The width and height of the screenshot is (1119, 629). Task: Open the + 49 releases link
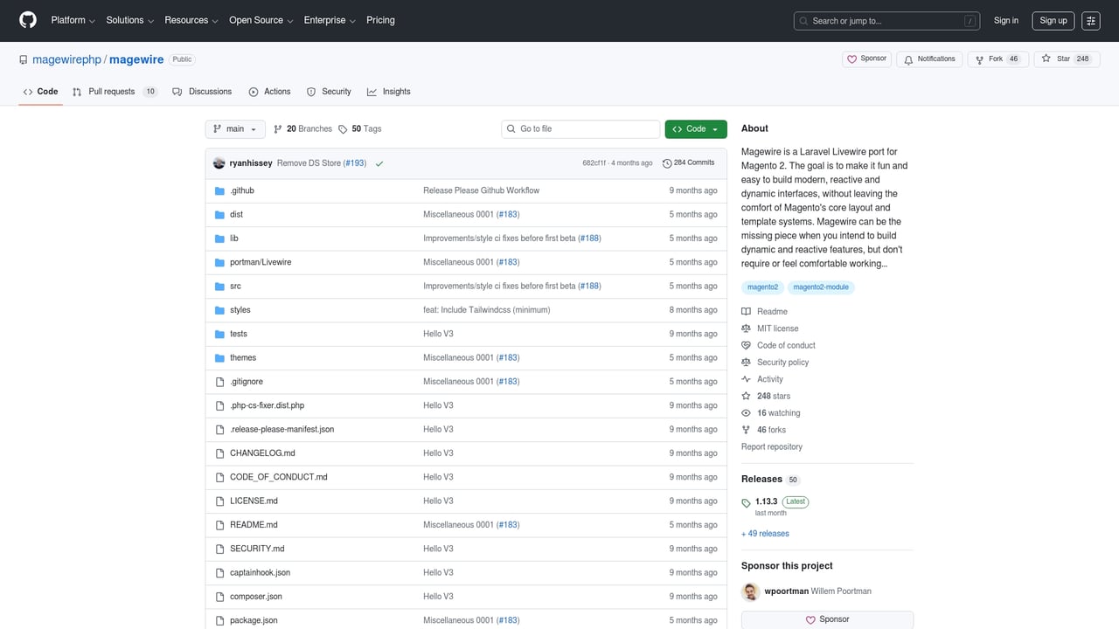(764, 533)
